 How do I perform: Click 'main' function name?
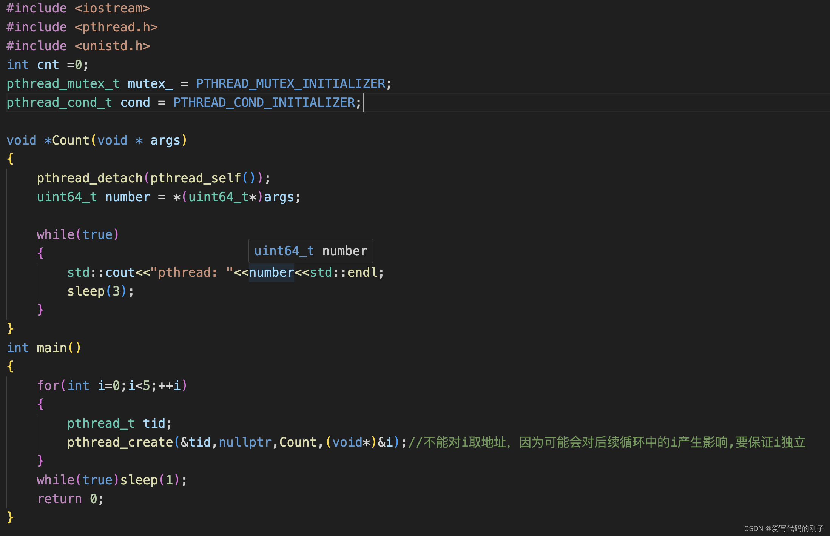(52, 348)
